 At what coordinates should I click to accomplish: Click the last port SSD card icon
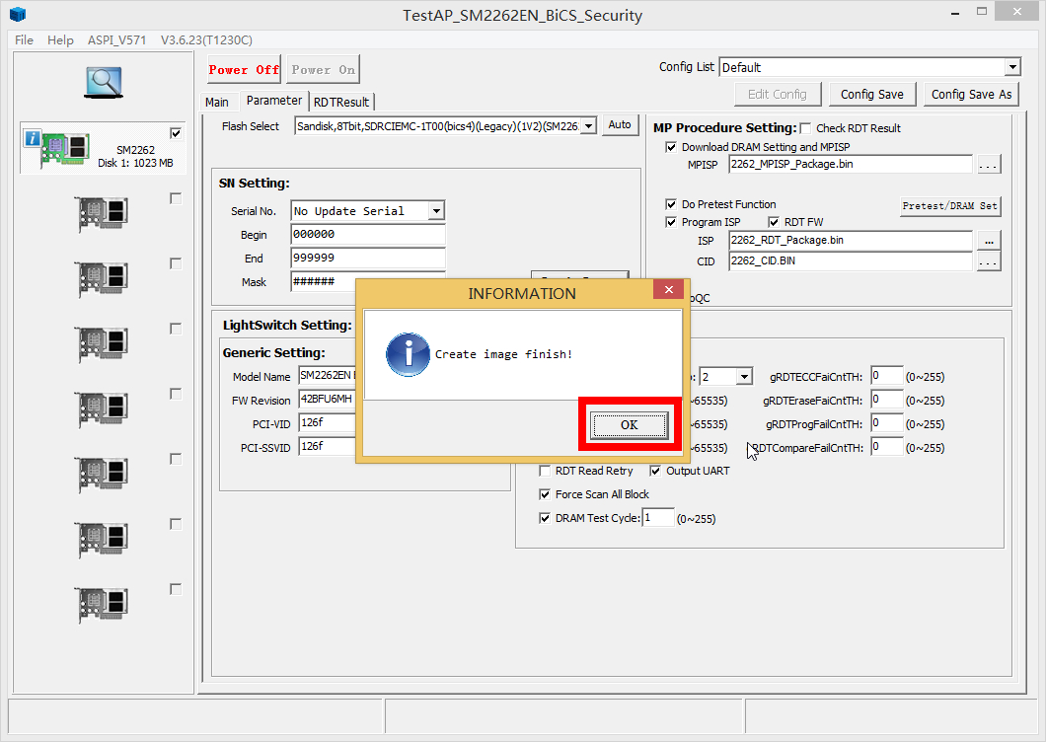(x=102, y=605)
